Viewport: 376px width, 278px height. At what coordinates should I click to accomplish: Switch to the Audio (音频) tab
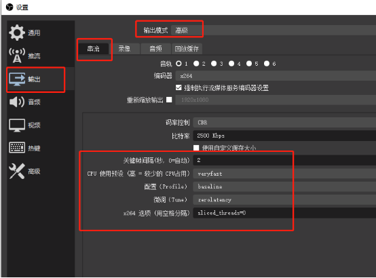click(155, 49)
